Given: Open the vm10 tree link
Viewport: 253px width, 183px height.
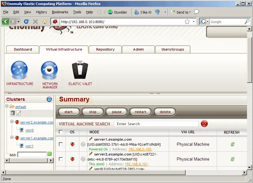Looking at the screenshot, I should tap(29, 130).
